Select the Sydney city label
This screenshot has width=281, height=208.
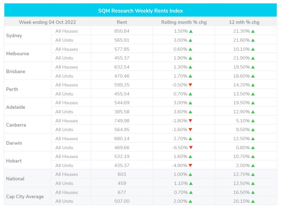[14, 35]
